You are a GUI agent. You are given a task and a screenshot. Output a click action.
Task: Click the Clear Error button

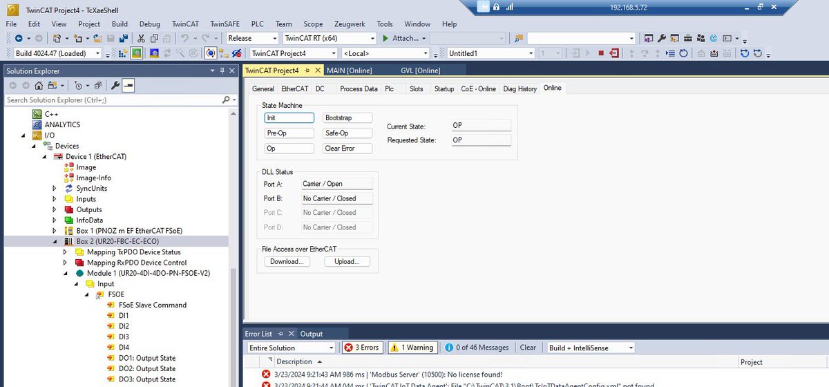click(x=347, y=148)
